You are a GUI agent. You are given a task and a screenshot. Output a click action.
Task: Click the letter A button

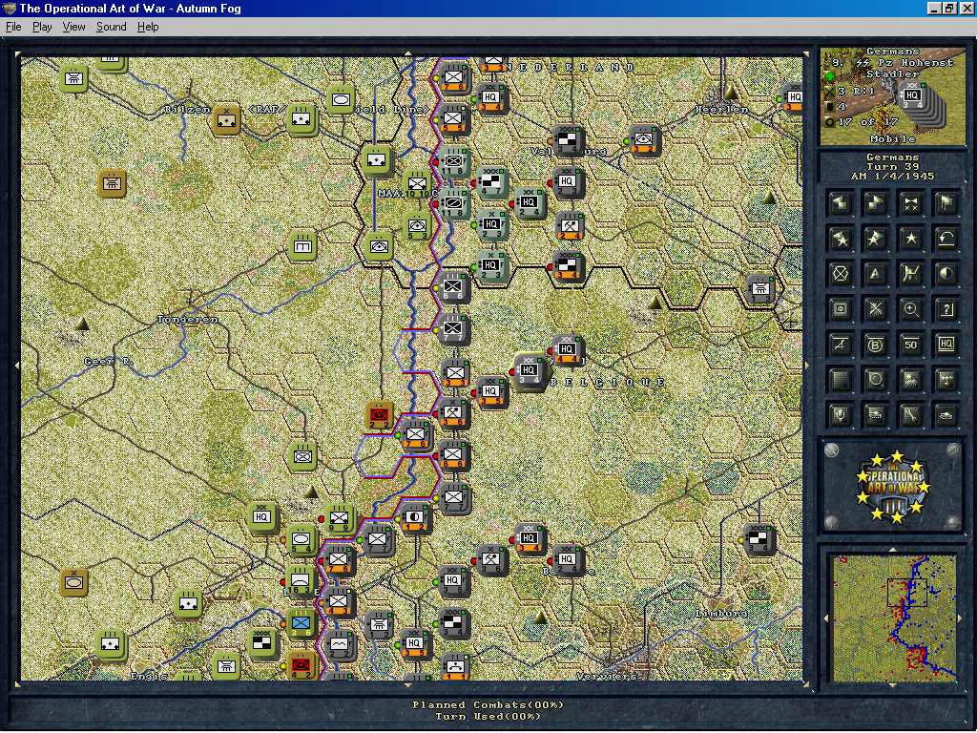point(876,274)
